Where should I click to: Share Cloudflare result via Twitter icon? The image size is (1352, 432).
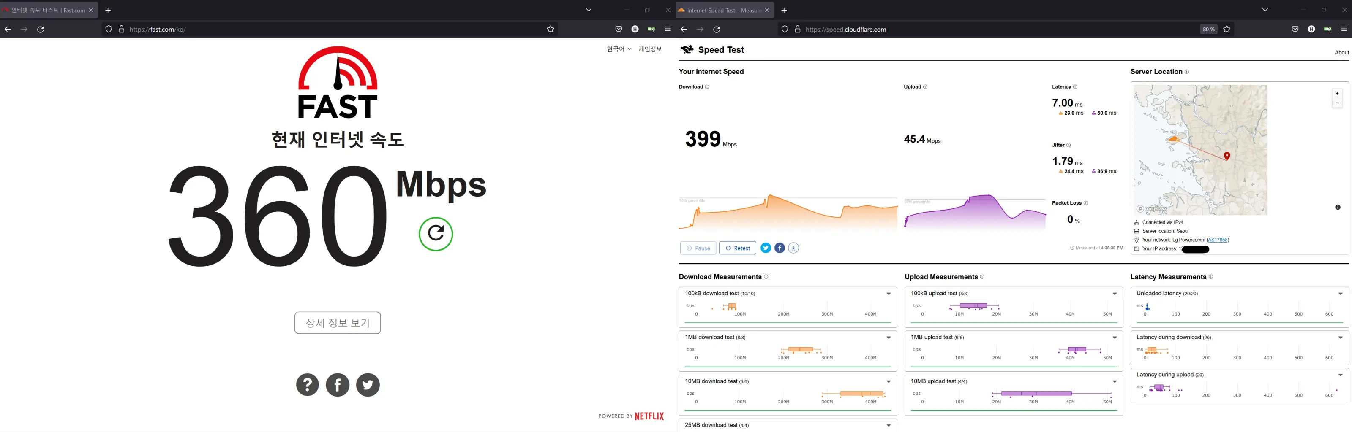click(x=766, y=248)
